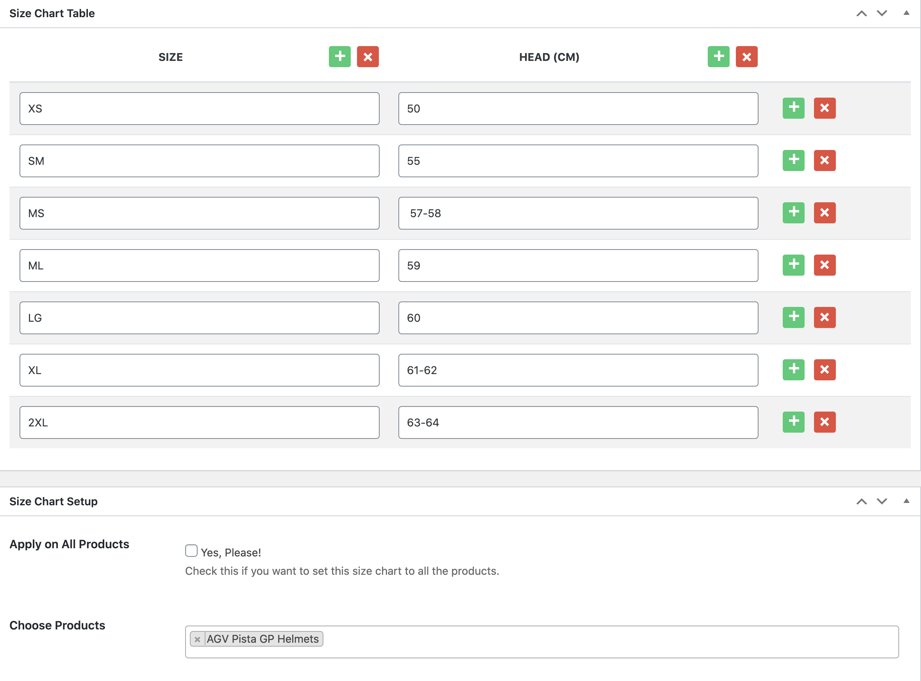Add a column after HEAD (CM)
The width and height of the screenshot is (921, 681).
[x=718, y=57]
